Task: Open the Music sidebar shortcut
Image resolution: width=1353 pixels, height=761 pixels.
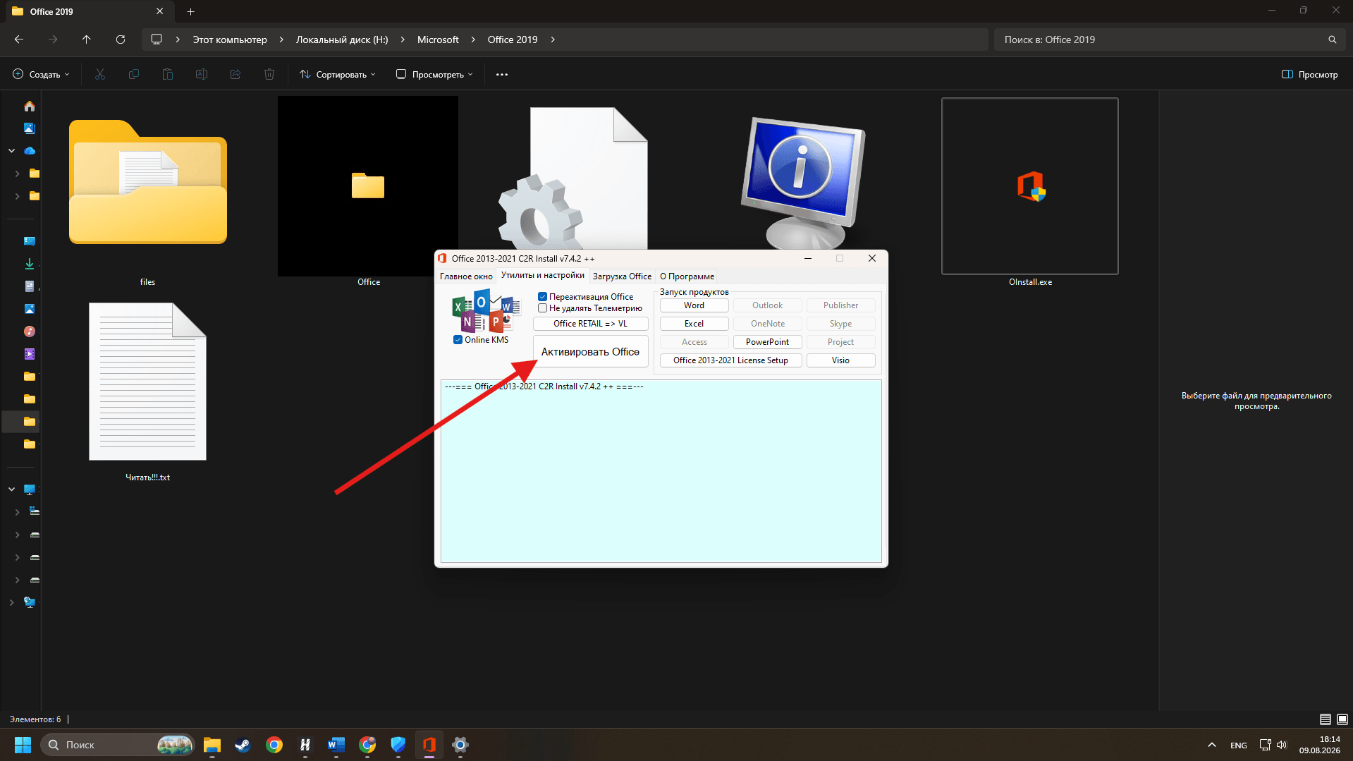Action: (x=29, y=331)
